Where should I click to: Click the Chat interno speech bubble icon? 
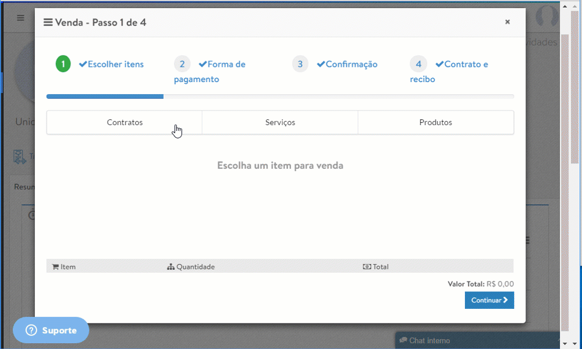coord(403,340)
